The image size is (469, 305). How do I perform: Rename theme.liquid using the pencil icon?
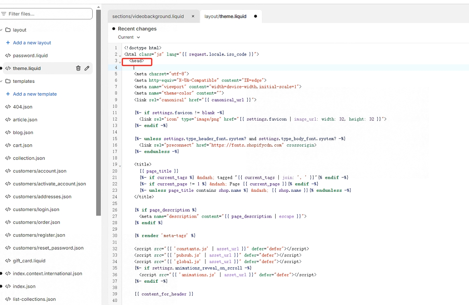87,68
